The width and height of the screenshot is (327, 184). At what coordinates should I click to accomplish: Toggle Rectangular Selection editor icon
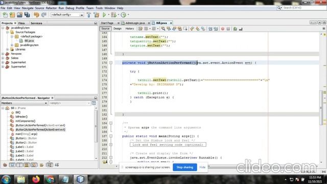[185, 29]
